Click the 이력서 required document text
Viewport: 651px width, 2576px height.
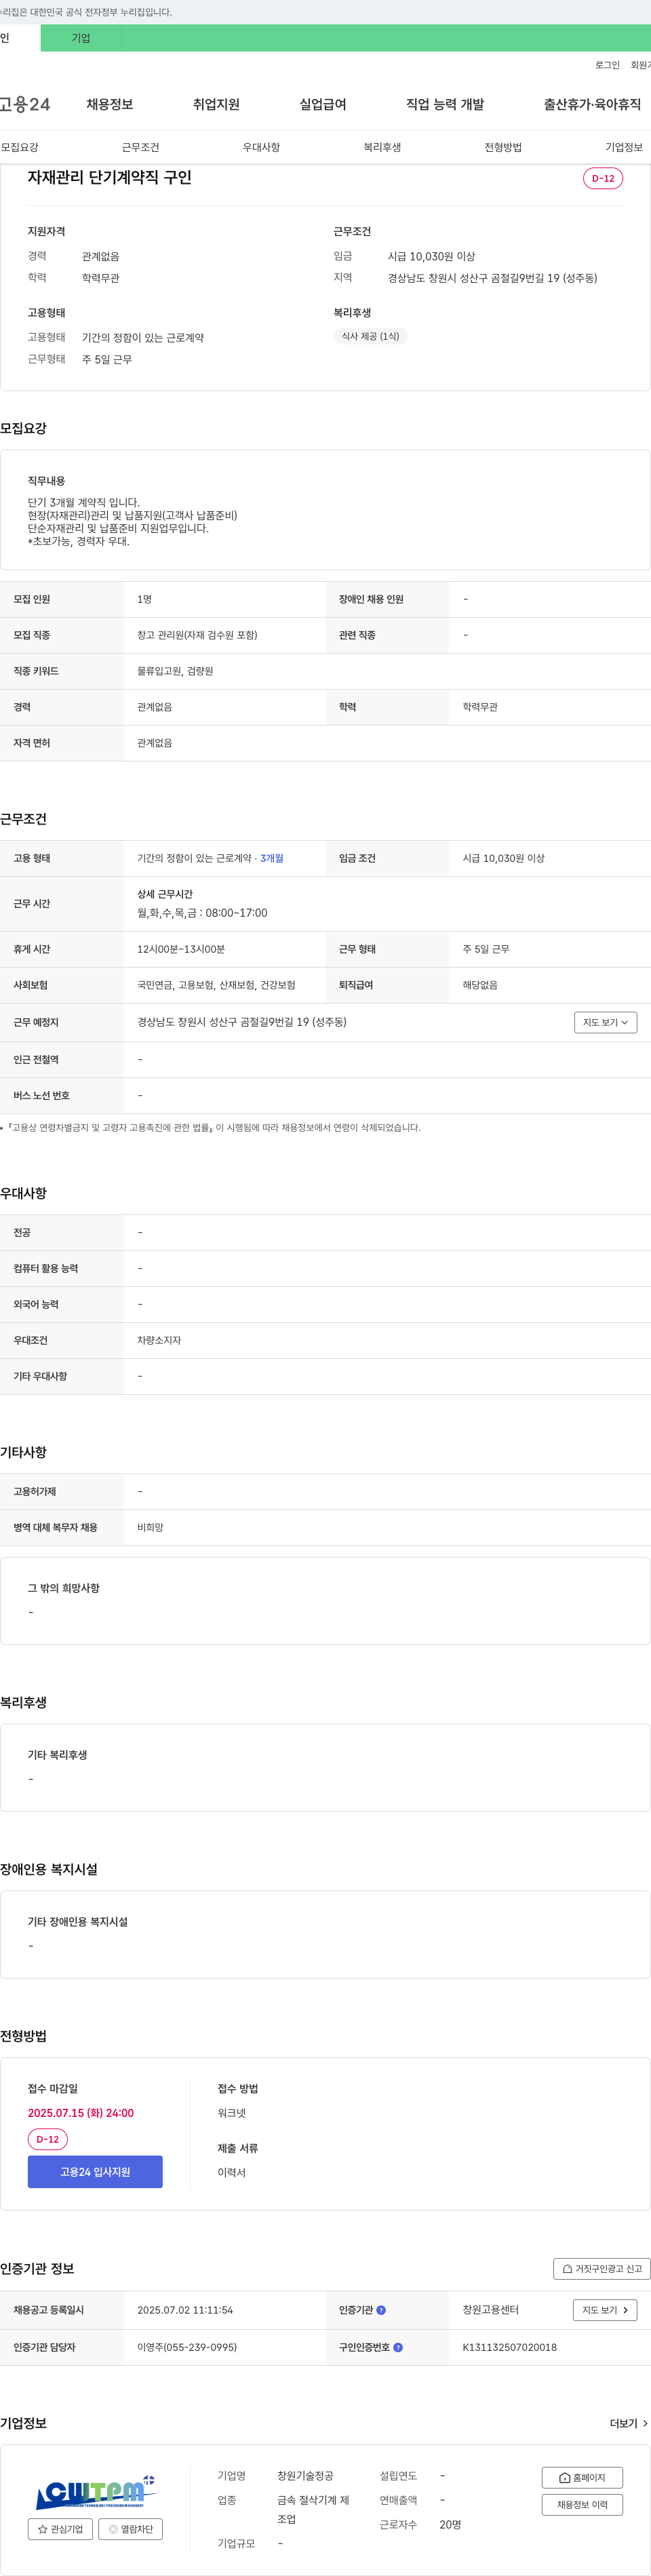pyautogui.click(x=232, y=2172)
